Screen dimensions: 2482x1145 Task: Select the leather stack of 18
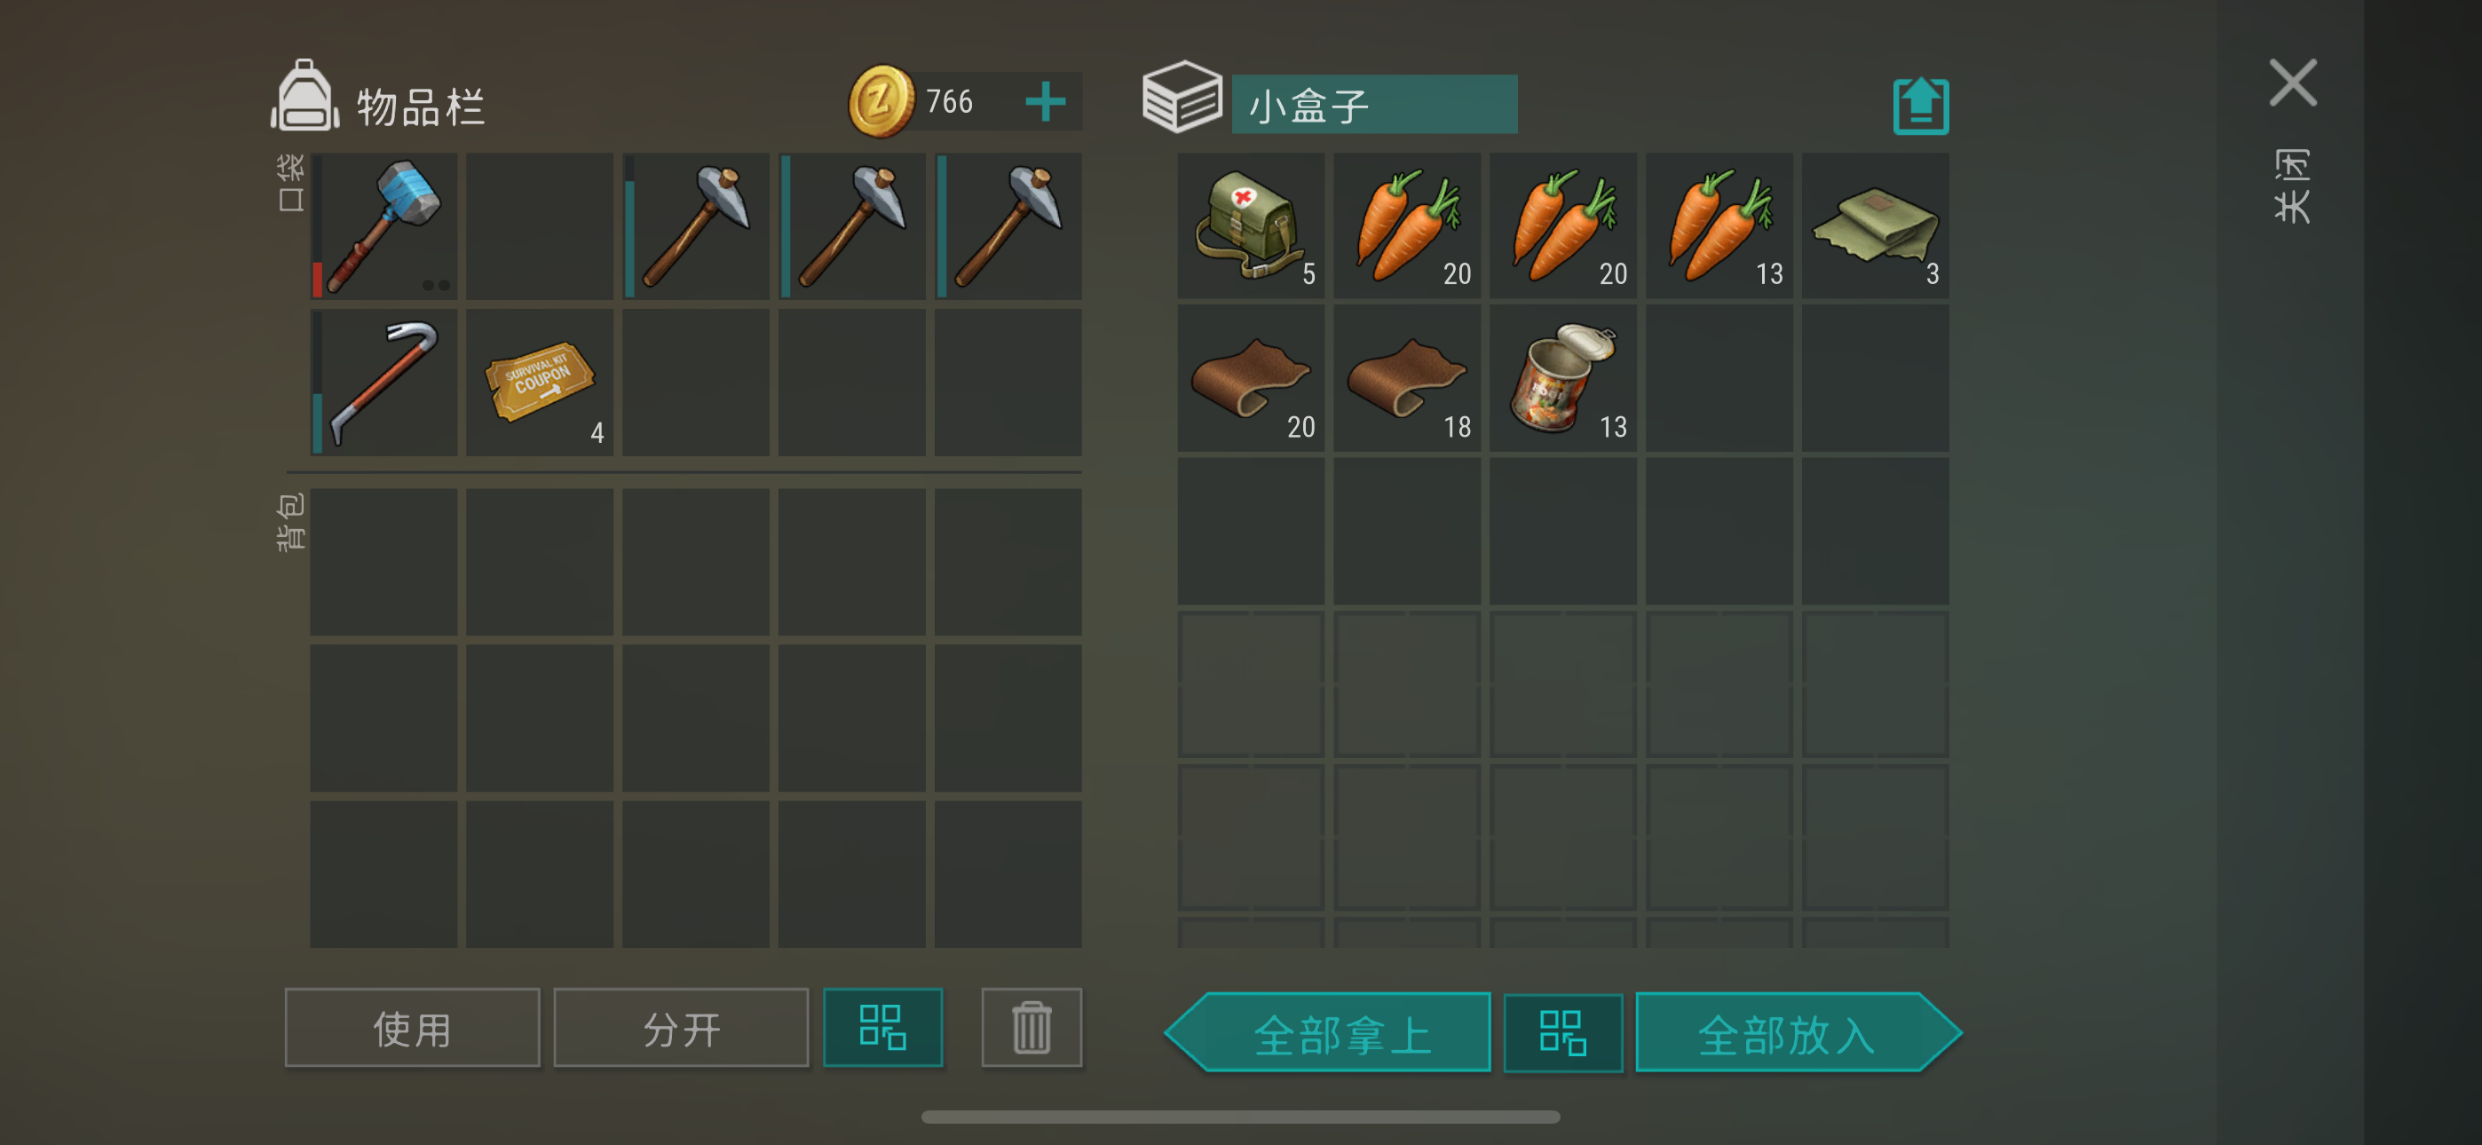[1407, 378]
